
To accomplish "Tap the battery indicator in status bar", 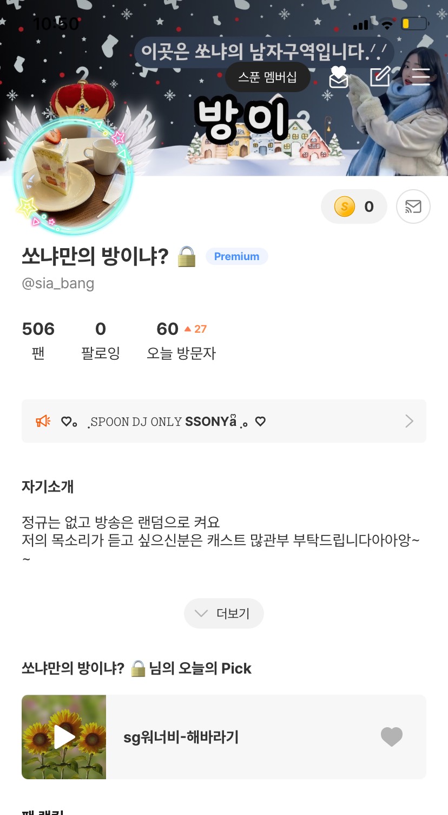I will pyautogui.click(x=414, y=24).
